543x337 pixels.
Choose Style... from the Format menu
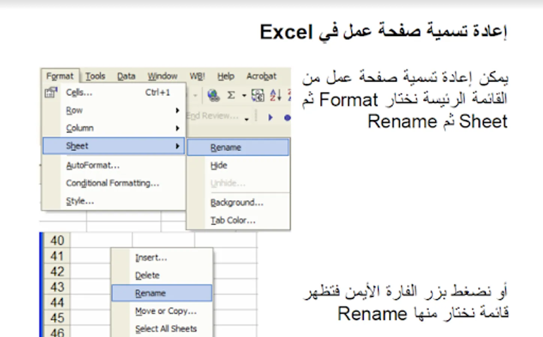114,201
